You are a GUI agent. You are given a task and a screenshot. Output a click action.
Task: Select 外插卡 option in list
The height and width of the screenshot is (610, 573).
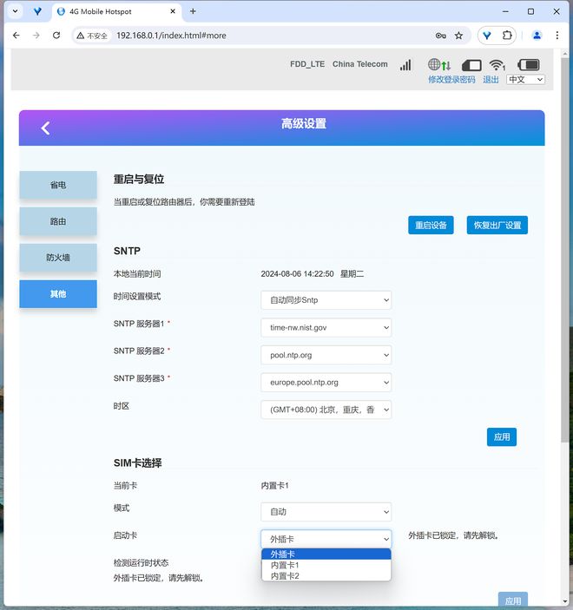click(326, 554)
